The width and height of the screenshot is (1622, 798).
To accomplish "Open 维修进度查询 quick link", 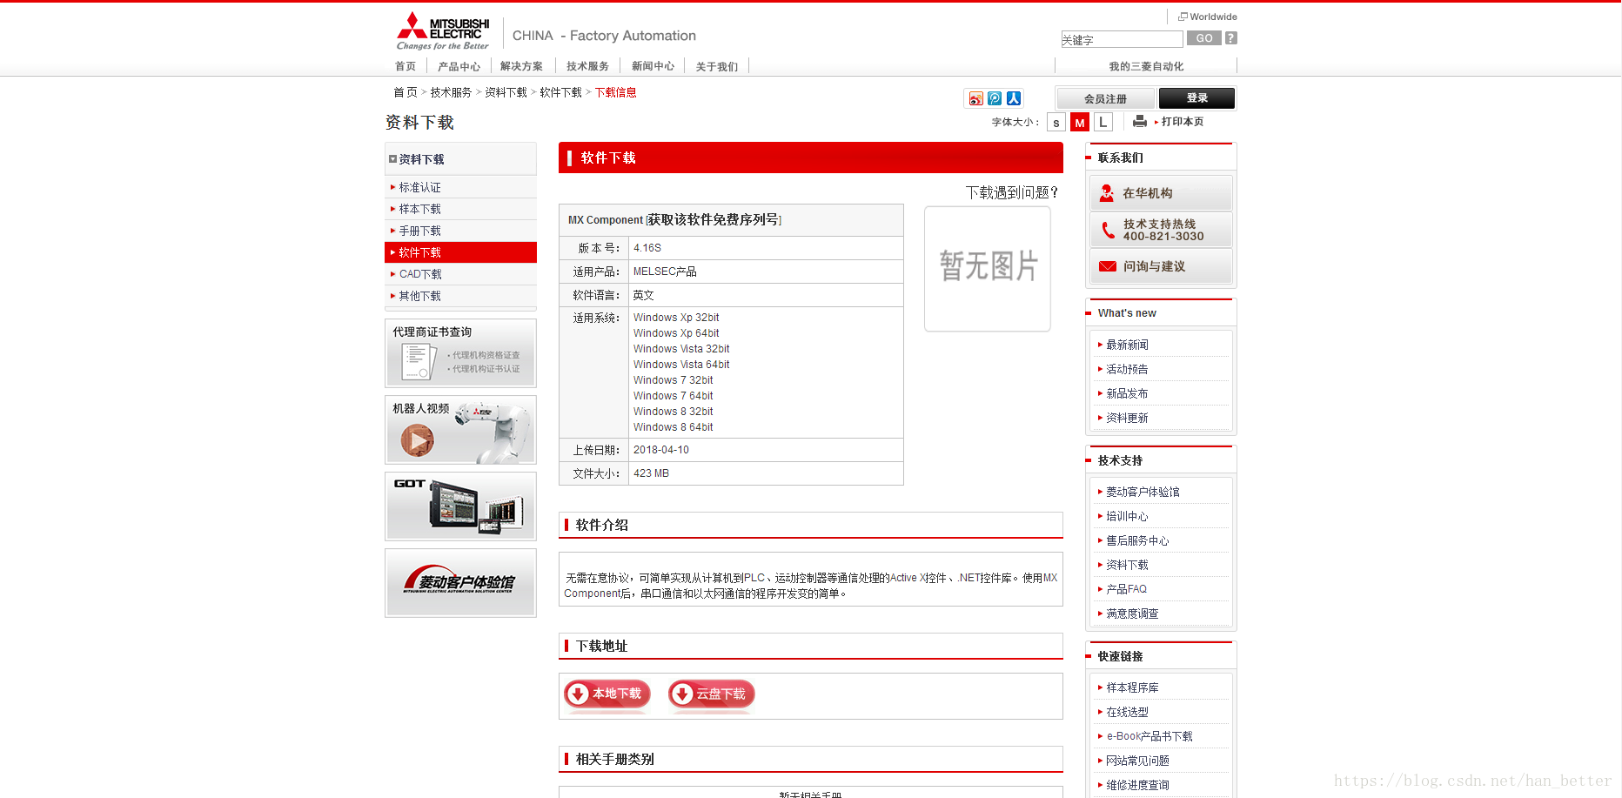I will point(1137,785).
